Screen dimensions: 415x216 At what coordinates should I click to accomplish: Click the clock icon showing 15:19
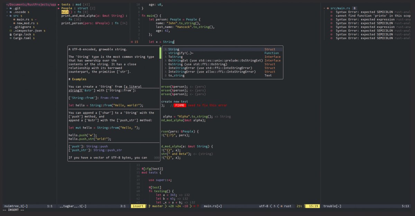pyautogui.click(x=314, y=205)
